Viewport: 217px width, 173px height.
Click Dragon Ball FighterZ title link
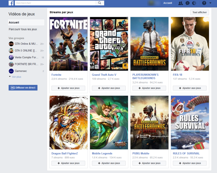[x=65, y=153]
